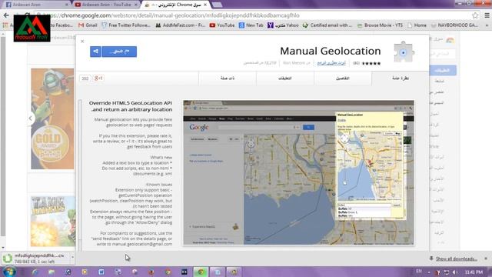This screenshot has width=492, height=277.
Task: Click the Google Maps extension screenshot
Action: [x=298, y=172]
